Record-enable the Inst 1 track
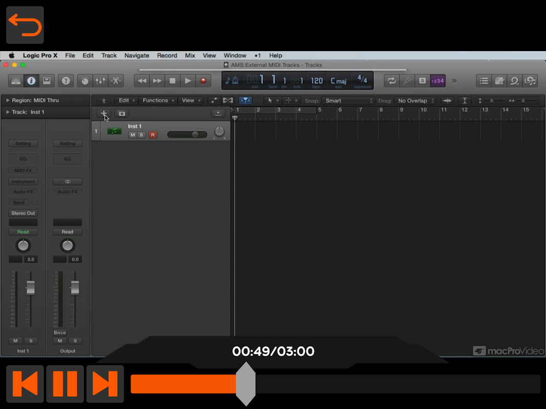The image size is (546, 409). [x=152, y=135]
